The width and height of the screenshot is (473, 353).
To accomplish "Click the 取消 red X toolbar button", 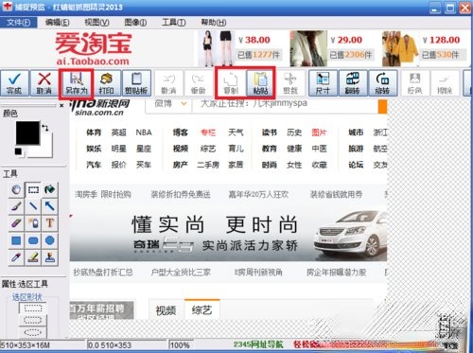I will [44, 83].
